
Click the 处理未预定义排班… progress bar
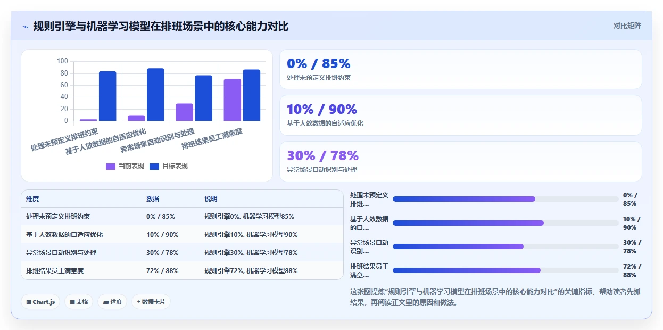coord(505,199)
